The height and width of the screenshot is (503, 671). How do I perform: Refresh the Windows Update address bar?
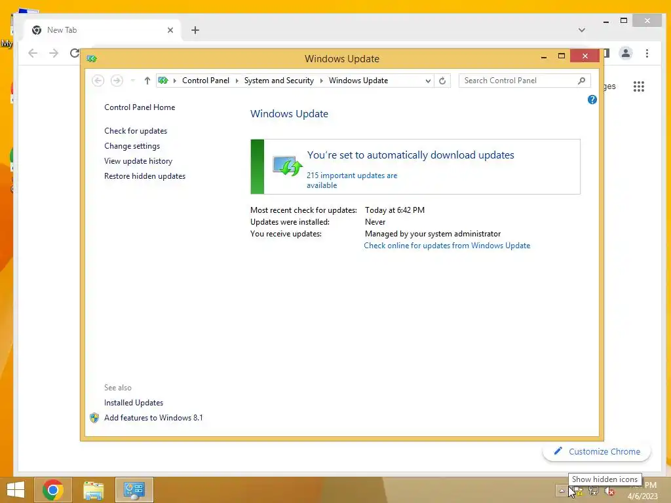442,81
